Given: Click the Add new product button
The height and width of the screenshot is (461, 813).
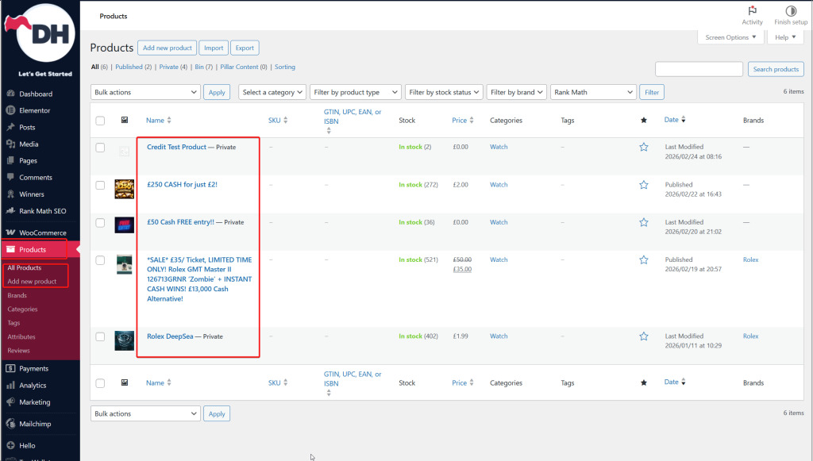Looking at the screenshot, I should coord(167,48).
